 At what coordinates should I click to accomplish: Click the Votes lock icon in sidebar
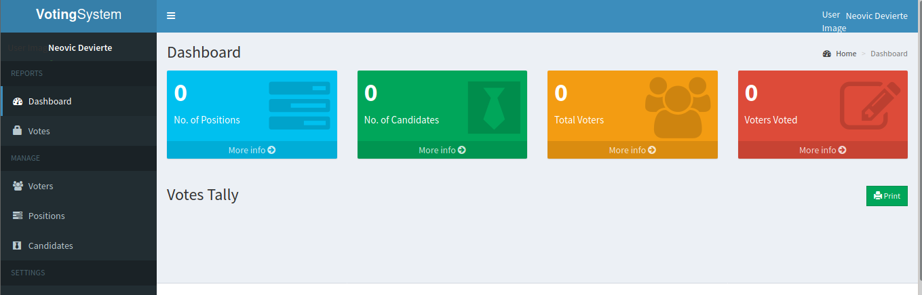(x=18, y=131)
